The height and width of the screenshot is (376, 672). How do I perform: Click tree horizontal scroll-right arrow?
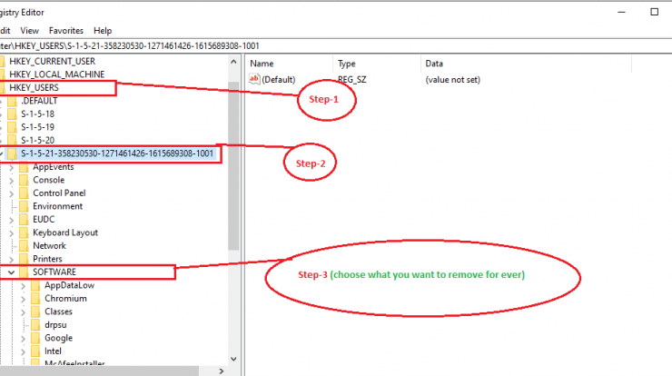click(222, 371)
